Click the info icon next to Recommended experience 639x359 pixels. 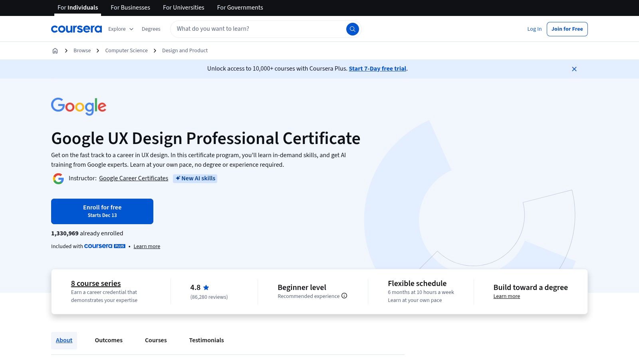click(344, 296)
